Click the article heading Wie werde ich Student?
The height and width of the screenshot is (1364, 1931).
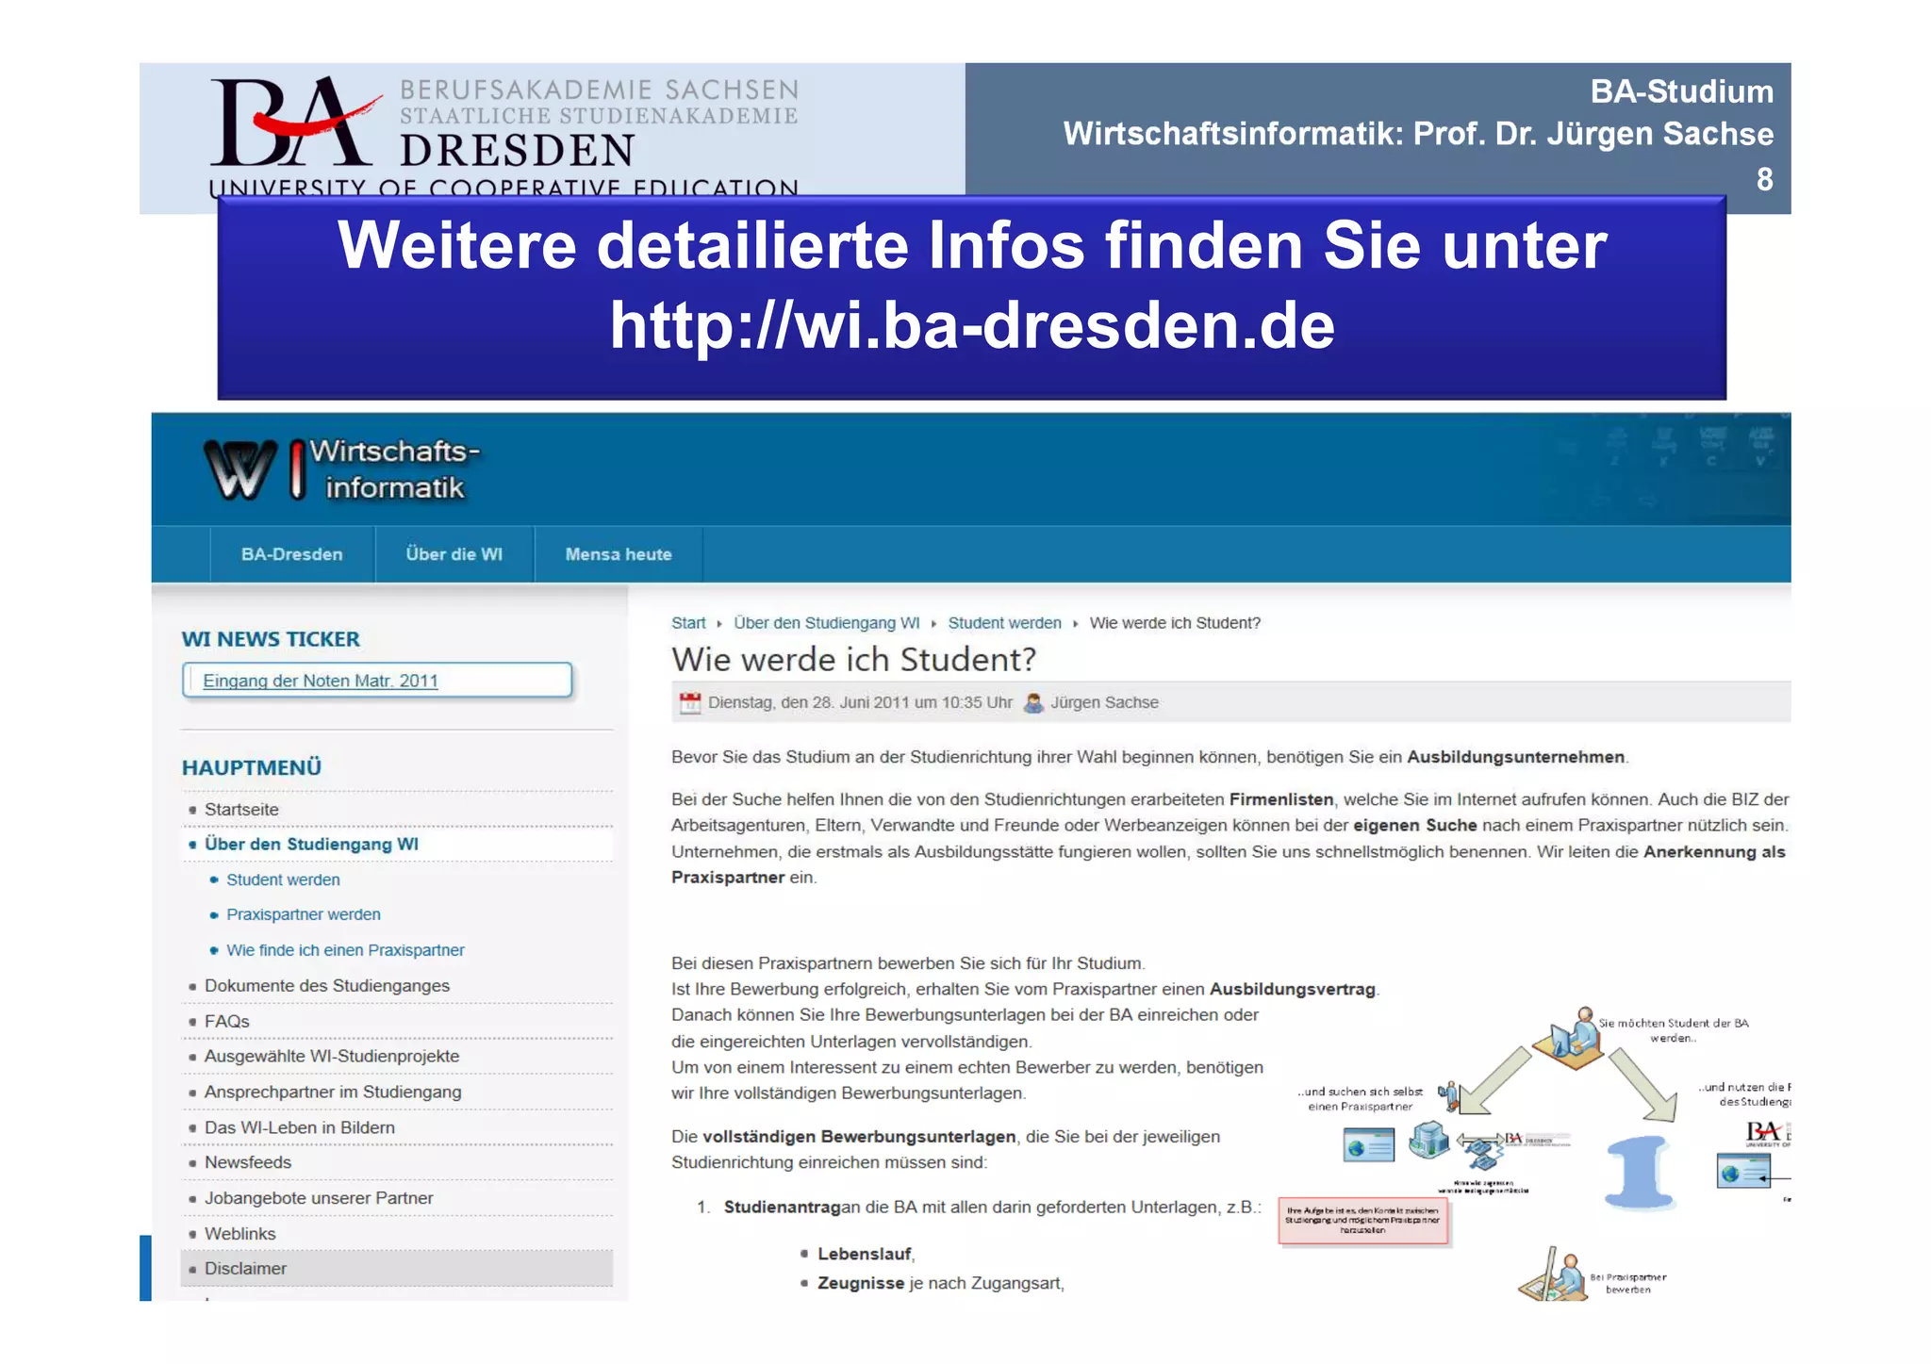[853, 660]
